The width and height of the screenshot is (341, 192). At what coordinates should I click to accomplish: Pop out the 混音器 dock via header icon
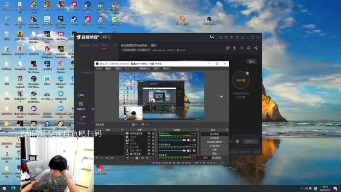(x=197, y=130)
